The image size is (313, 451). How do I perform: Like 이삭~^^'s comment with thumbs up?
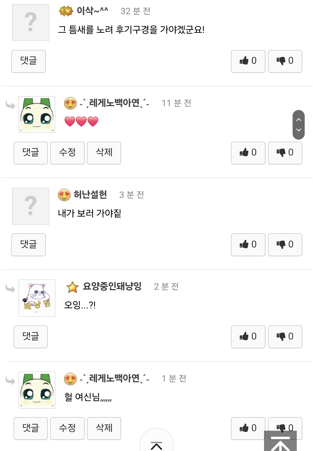[x=248, y=61]
